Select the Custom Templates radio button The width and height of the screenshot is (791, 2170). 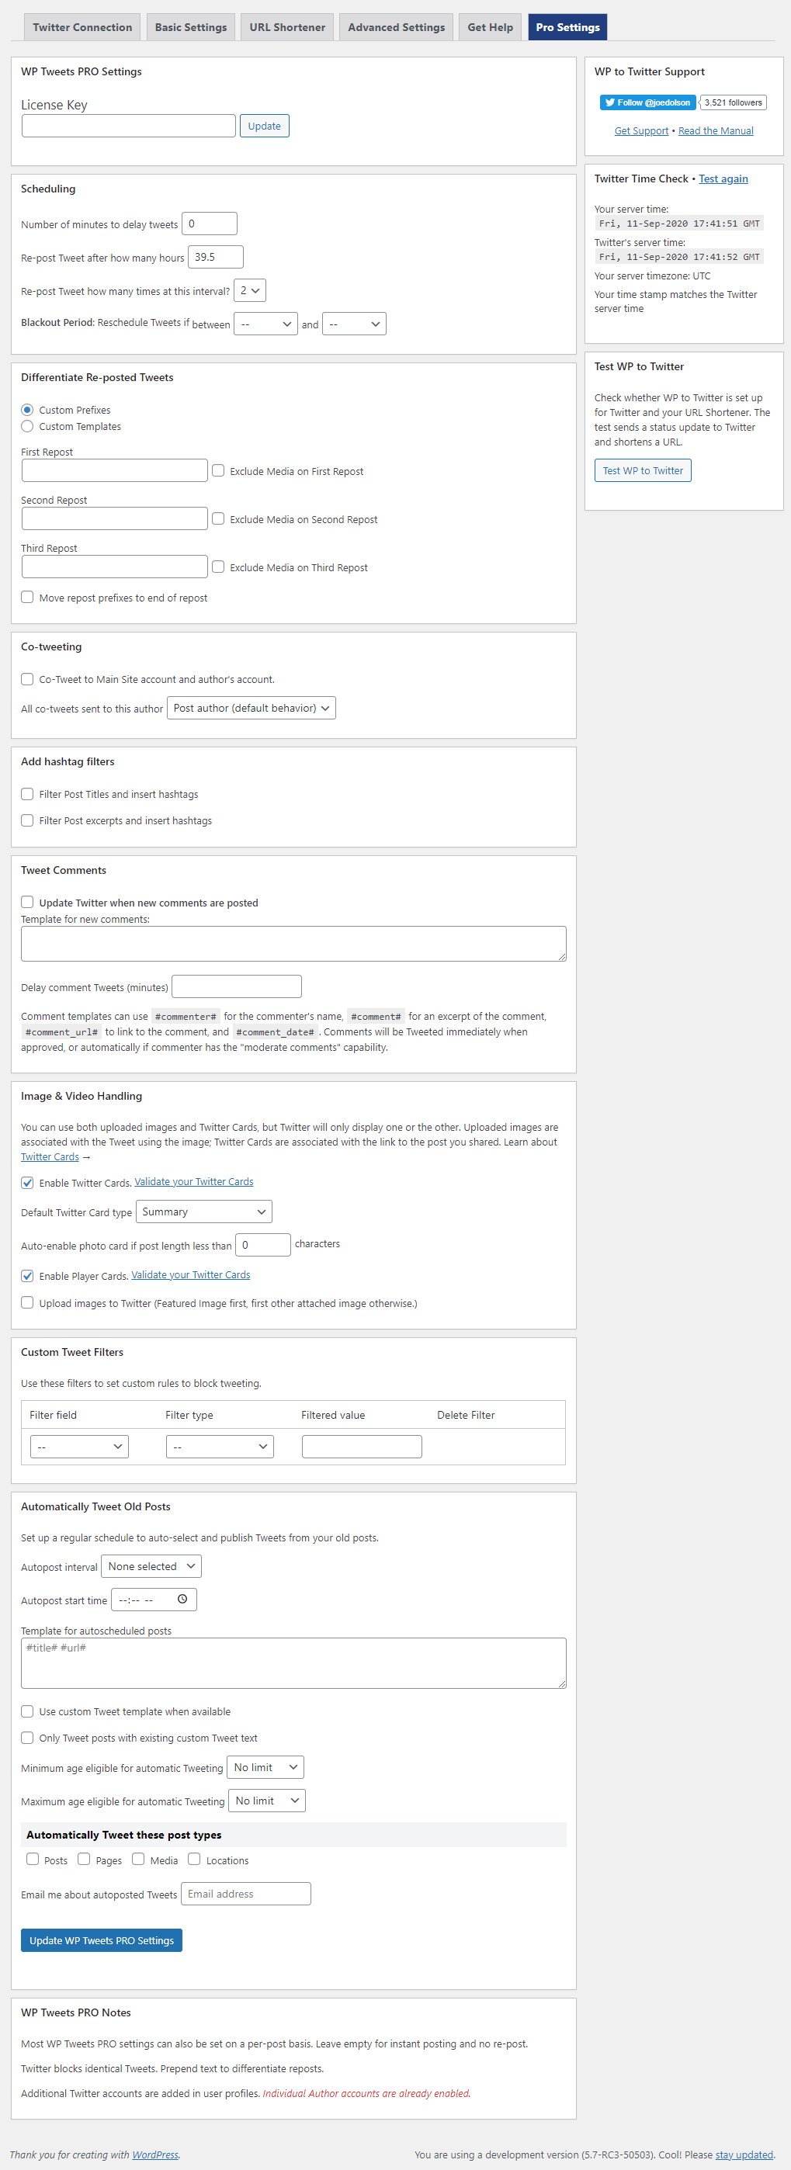tap(28, 426)
